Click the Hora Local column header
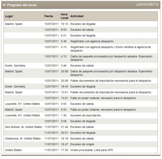This screenshot has height=159, width=162. pos(64,16)
